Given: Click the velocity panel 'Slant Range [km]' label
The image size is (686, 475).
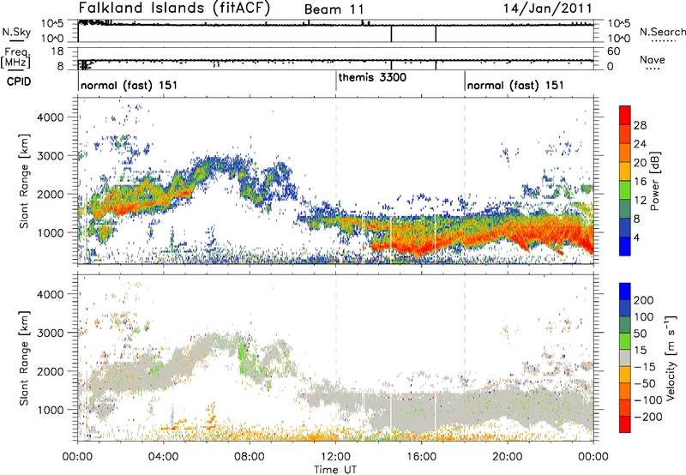Looking at the screenshot, I should [24, 358].
